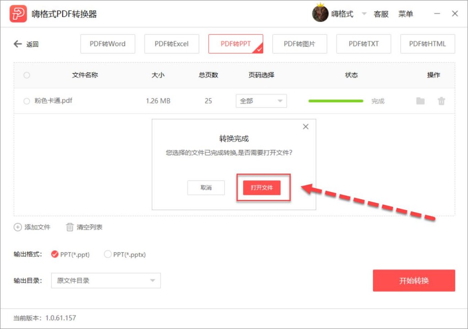The height and width of the screenshot is (329, 468).
Task: Switch to PDF转TXT tab
Action: tap(363, 44)
